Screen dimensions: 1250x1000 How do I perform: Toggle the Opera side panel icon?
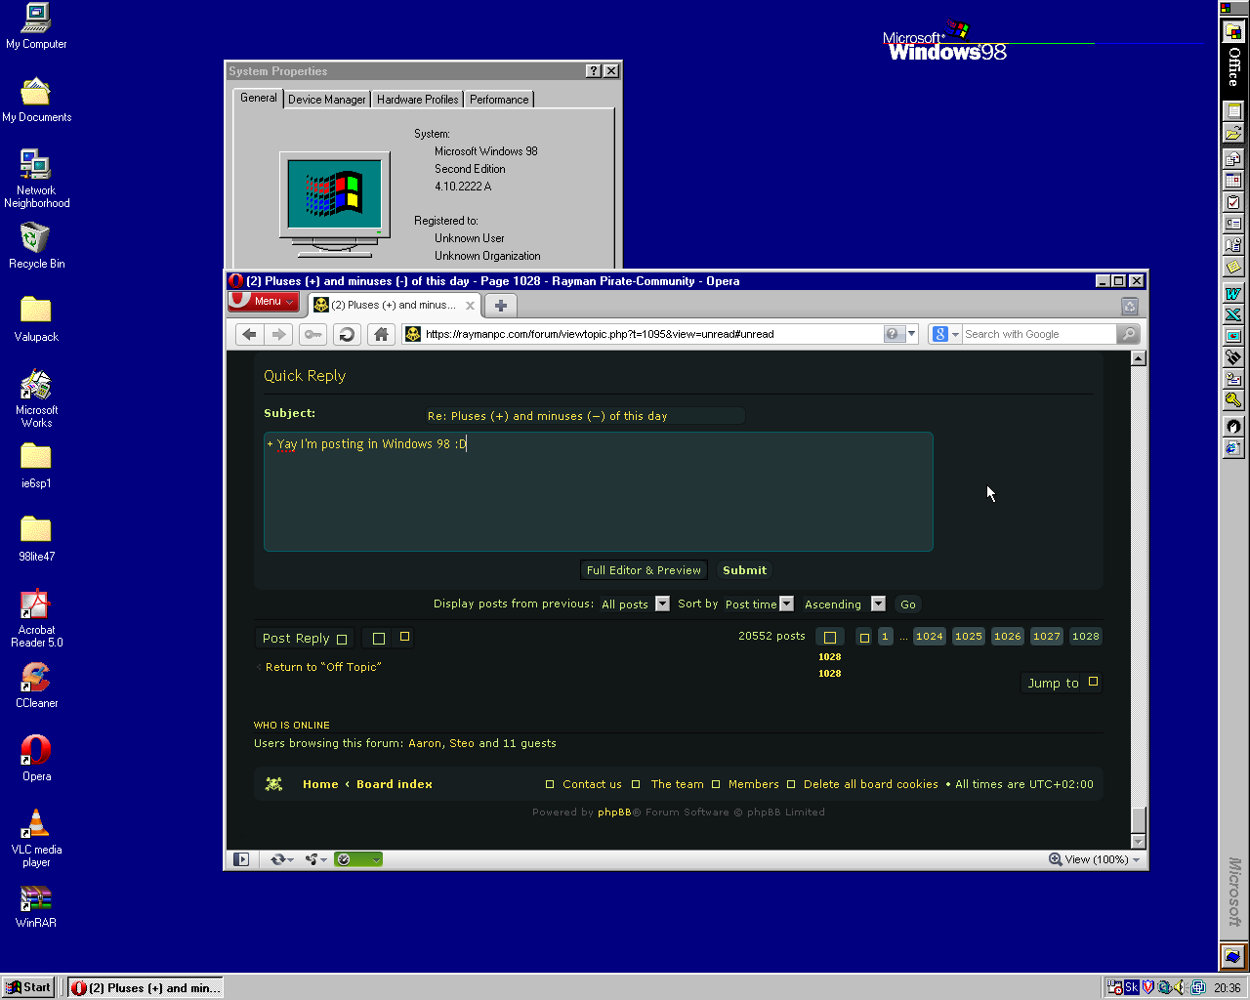click(241, 859)
